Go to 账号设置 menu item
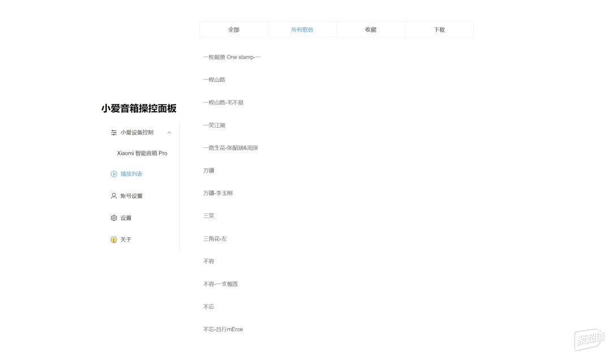The height and width of the screenshot is (357, 611). [131, 196]
